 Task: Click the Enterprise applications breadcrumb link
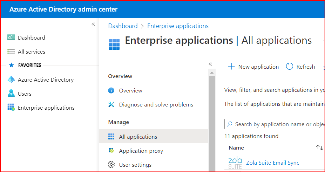click(x=178, y=26)
